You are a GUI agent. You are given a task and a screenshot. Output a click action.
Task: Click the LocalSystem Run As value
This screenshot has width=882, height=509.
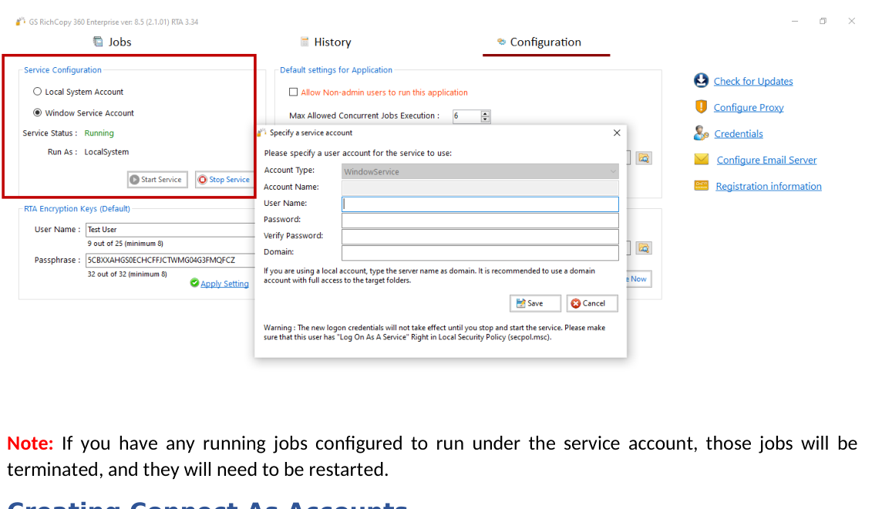pyautogui.click(x=106, y=152)
